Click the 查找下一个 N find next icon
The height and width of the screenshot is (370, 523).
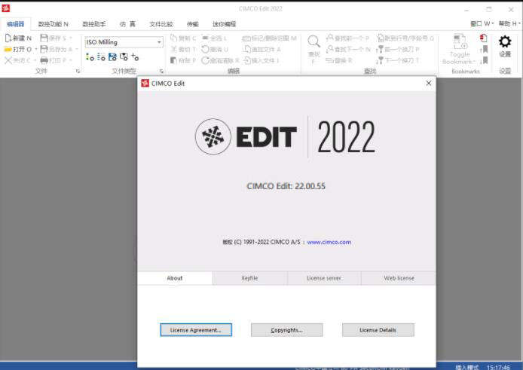click(x=329, y=50)
